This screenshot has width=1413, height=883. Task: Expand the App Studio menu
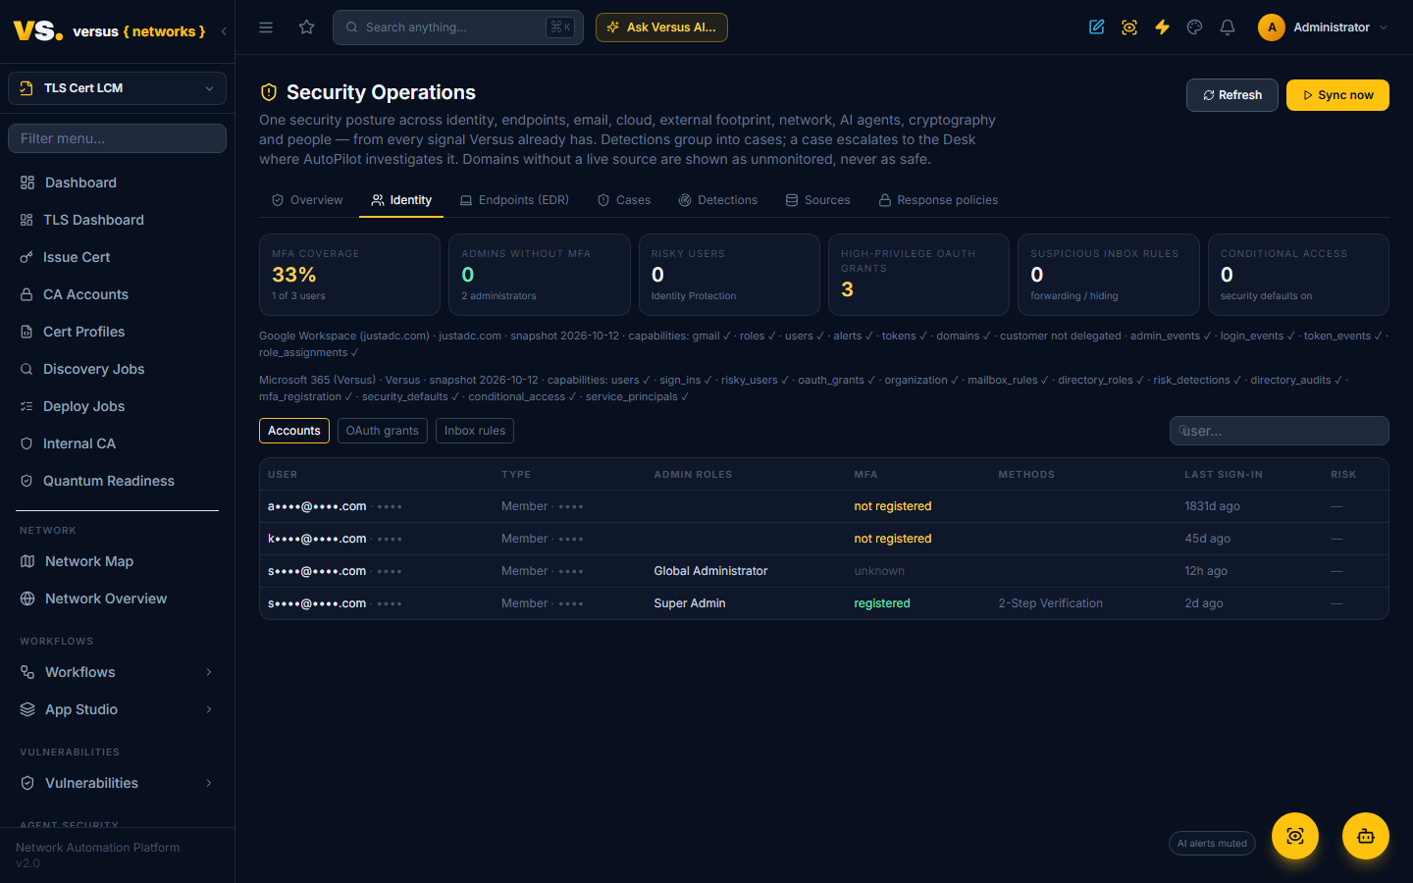tap(117, 709)
